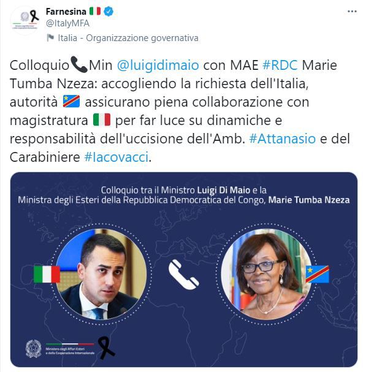Click the white phone handset in the image
366x372 pixels.
click(x=183, y=275)
